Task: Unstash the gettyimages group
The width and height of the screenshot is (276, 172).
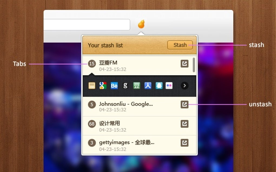Action: coord(184,143)
